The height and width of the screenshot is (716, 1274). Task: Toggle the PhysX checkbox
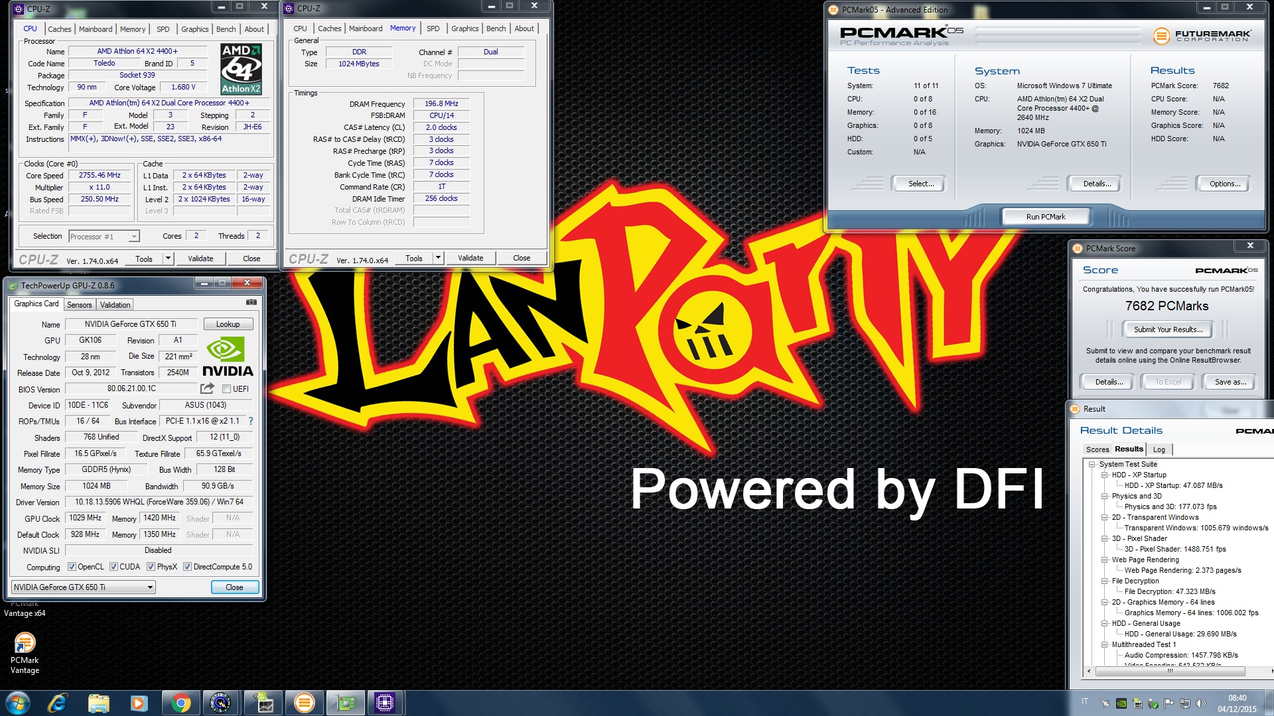151,567
